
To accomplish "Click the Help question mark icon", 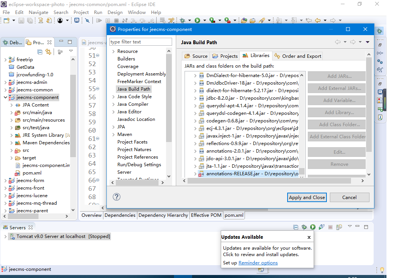I will coord(117,197).
